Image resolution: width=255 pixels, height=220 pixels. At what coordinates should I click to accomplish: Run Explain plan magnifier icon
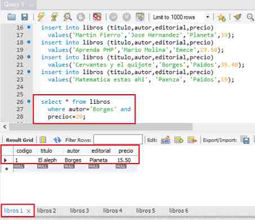point(68,17)
